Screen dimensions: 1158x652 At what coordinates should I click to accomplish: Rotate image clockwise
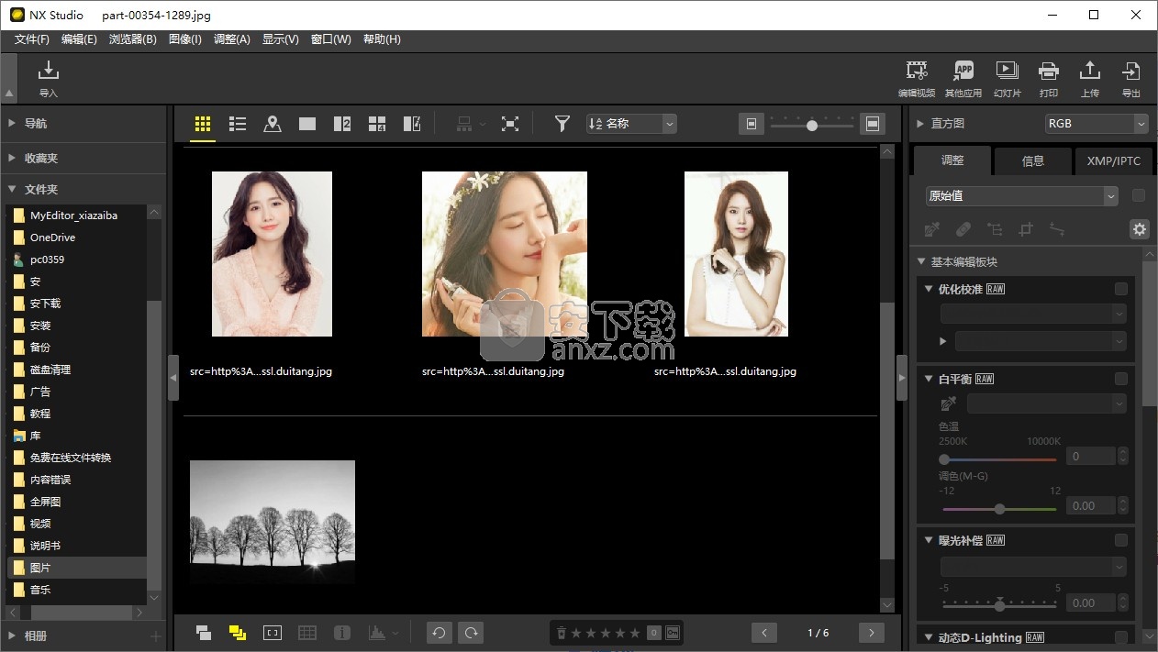[471, 633]
